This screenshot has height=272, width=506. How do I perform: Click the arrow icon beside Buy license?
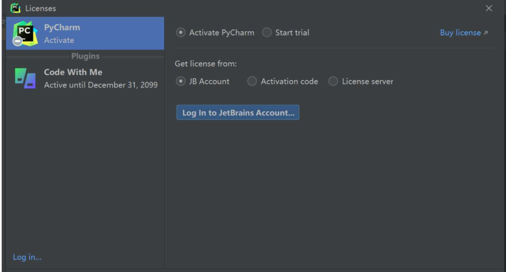486,33
